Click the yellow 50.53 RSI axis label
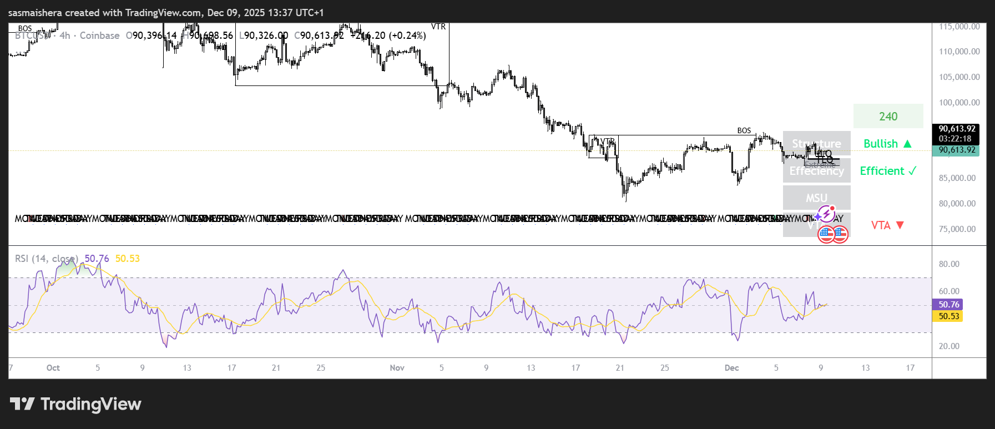 tap(948, 316)
